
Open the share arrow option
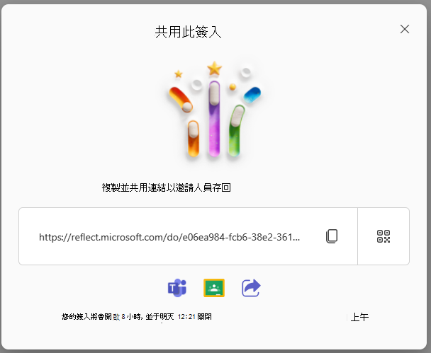coord(251,288)
